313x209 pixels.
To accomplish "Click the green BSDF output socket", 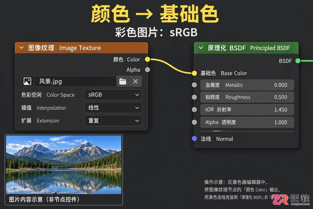I will pos(298,61).
